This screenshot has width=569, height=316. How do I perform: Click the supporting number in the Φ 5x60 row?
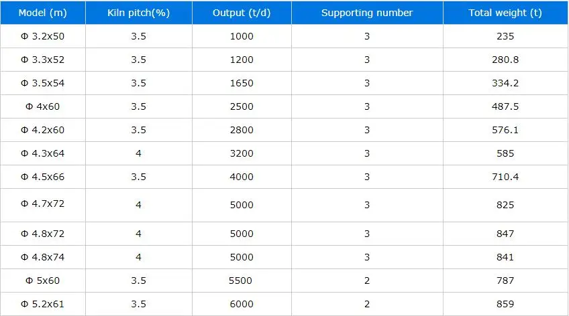point(367,281)
